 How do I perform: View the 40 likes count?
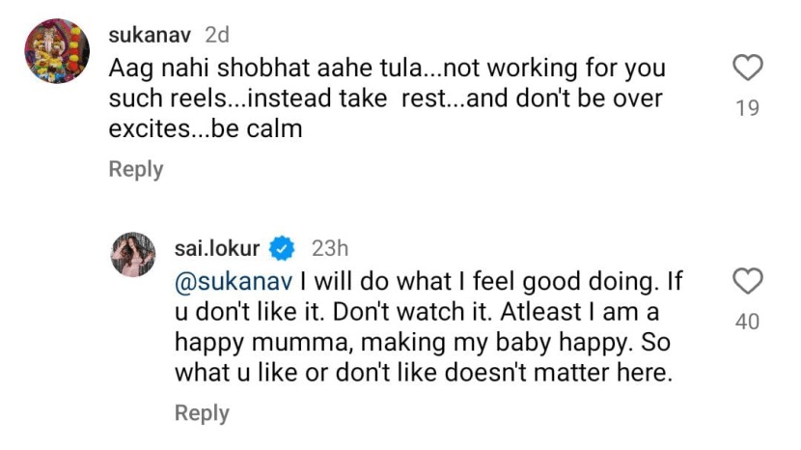coord(748,322)
